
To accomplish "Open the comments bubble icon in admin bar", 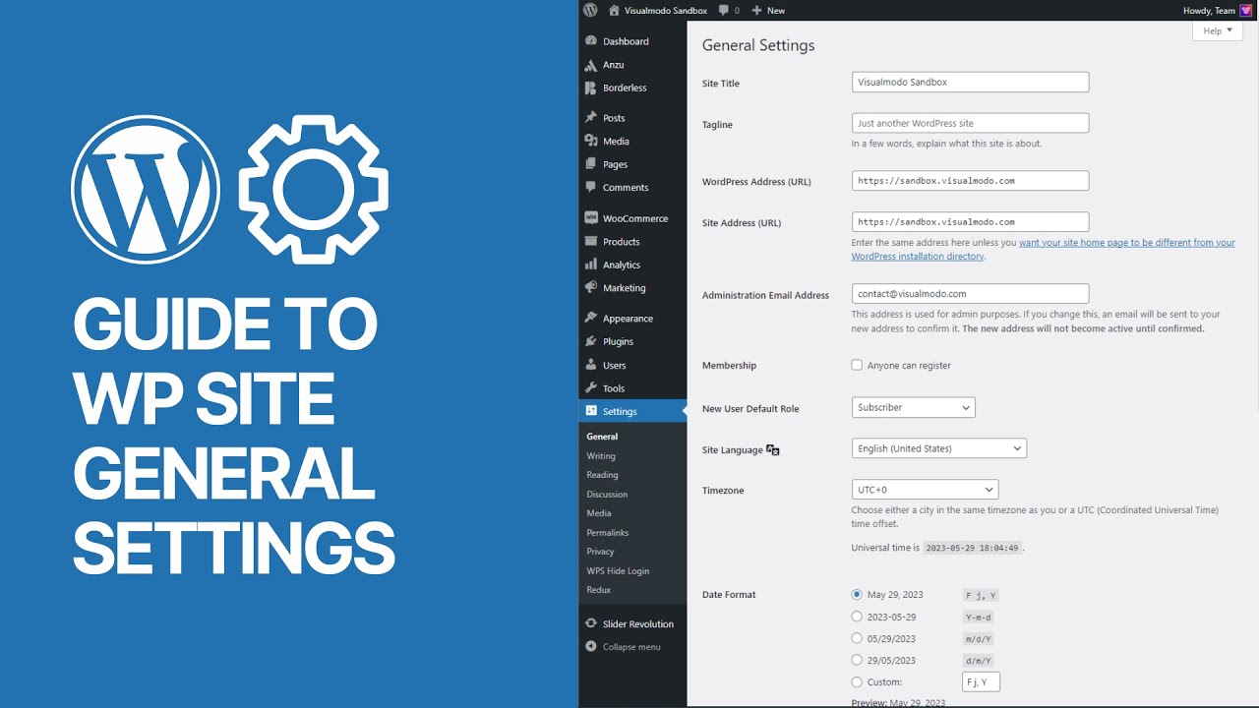I will (724, 10).
